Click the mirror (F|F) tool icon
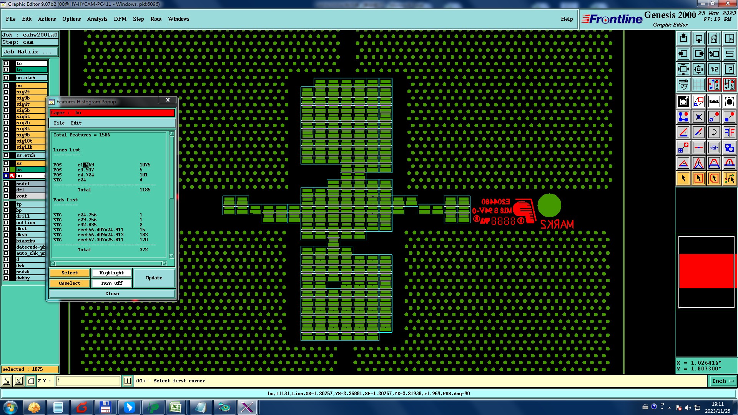The height and width of the screenshot is (415, 738). [x=729, y=133]
